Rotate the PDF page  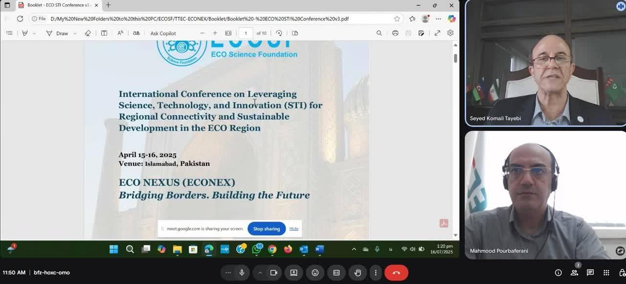point(279,33)
